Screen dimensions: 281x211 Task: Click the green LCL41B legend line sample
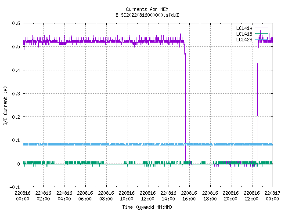point(261,33)
